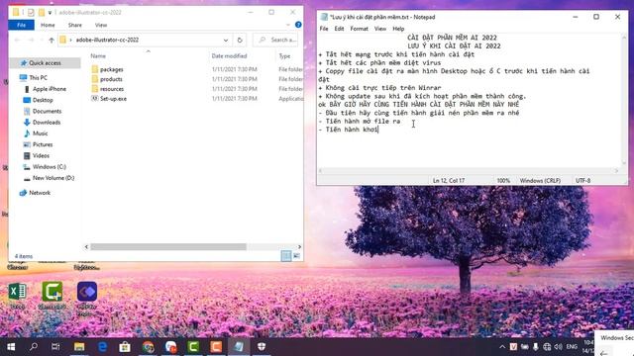Screen dimensions: 634x356
Task: Open orange Camtasia Recorder taskbar icon
Action: (216, 347)
